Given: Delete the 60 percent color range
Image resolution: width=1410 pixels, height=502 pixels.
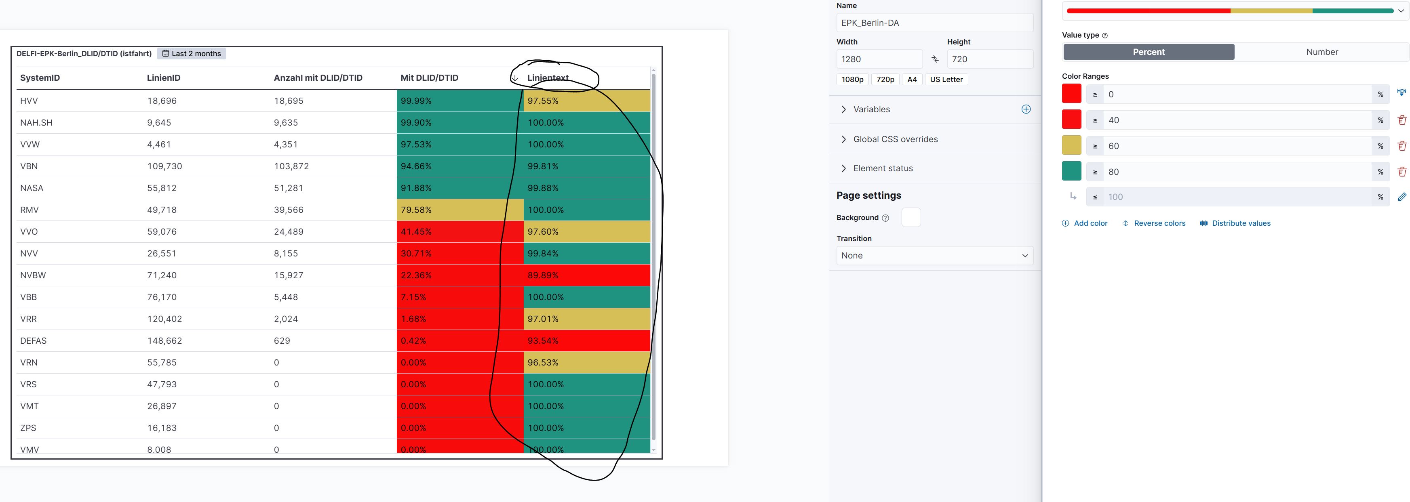Looking at the screenshot, I should [x=1402, y=146].
